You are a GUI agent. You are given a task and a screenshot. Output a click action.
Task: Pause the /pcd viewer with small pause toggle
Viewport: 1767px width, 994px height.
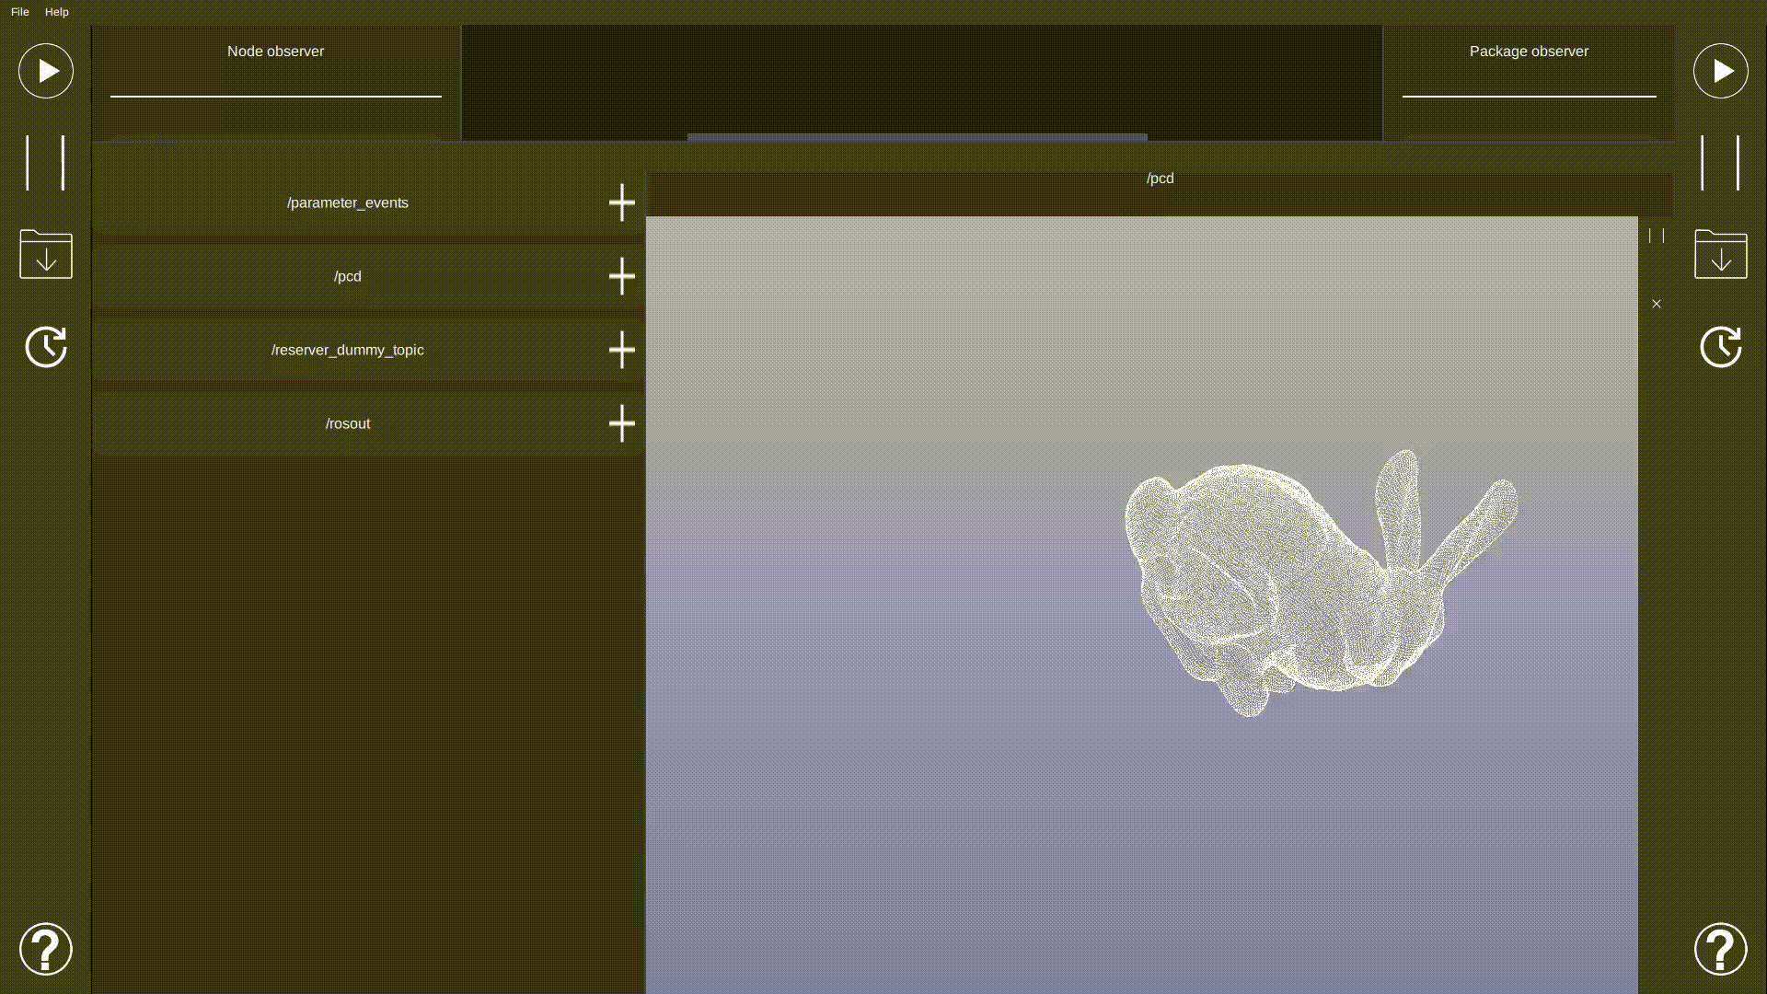point(1657,236)
